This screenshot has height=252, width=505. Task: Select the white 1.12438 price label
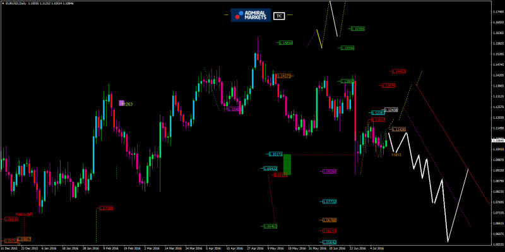pos(391,110)
